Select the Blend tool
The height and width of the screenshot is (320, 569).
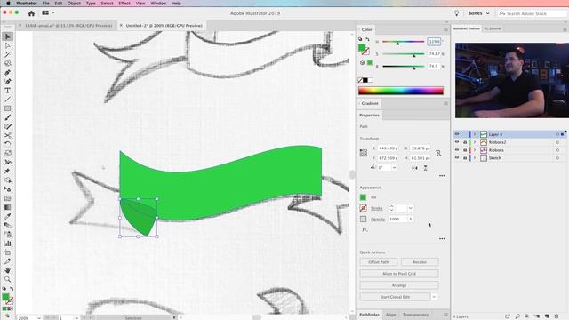[8, 225]
